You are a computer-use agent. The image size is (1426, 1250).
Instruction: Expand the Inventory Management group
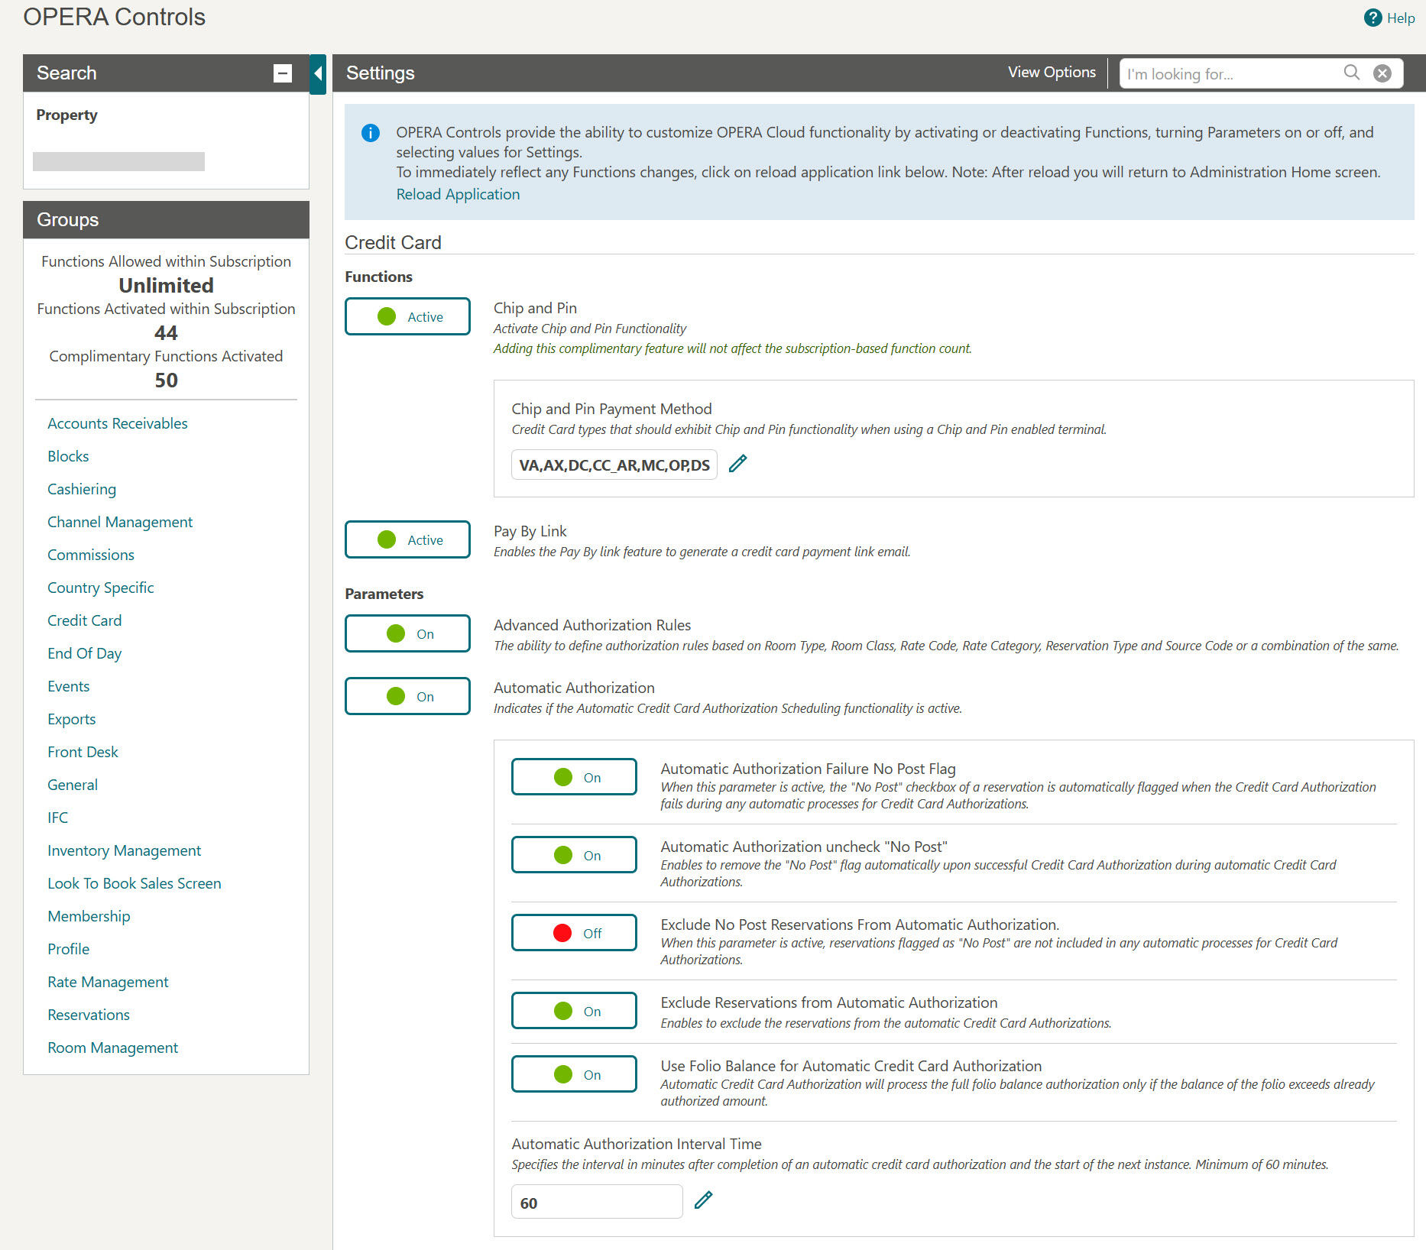click(124, 850)
